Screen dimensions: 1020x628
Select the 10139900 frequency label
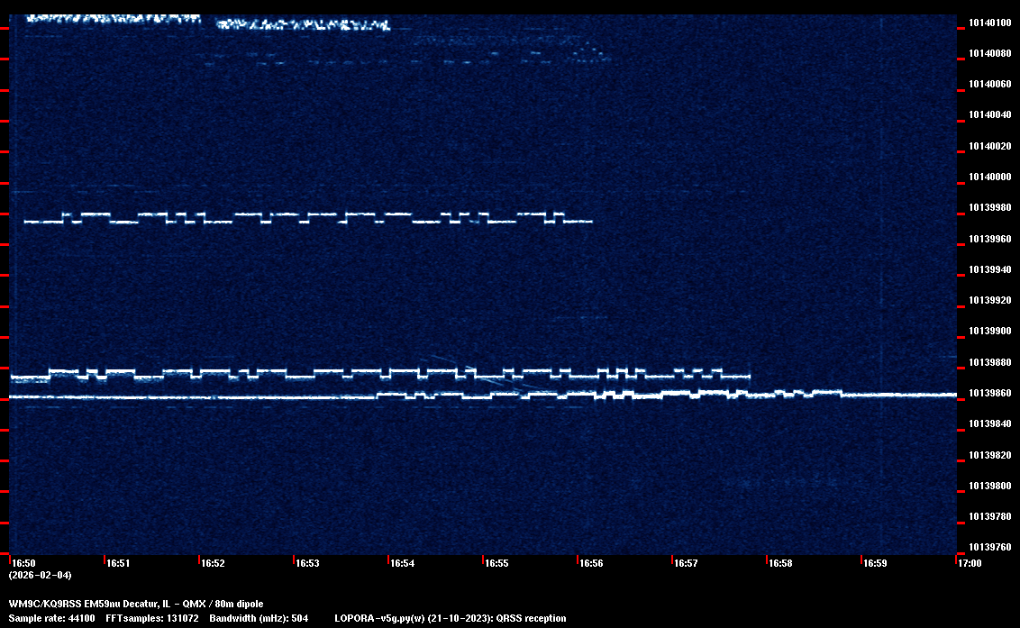tap(988, 331)
